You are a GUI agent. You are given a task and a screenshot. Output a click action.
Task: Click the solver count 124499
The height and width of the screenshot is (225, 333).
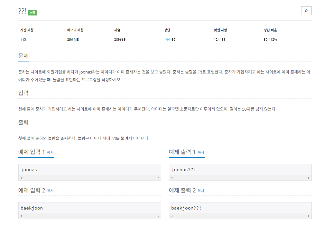pos(220,39)
